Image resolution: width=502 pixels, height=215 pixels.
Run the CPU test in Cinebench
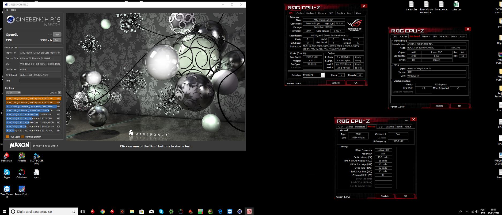tap(57, 40)
